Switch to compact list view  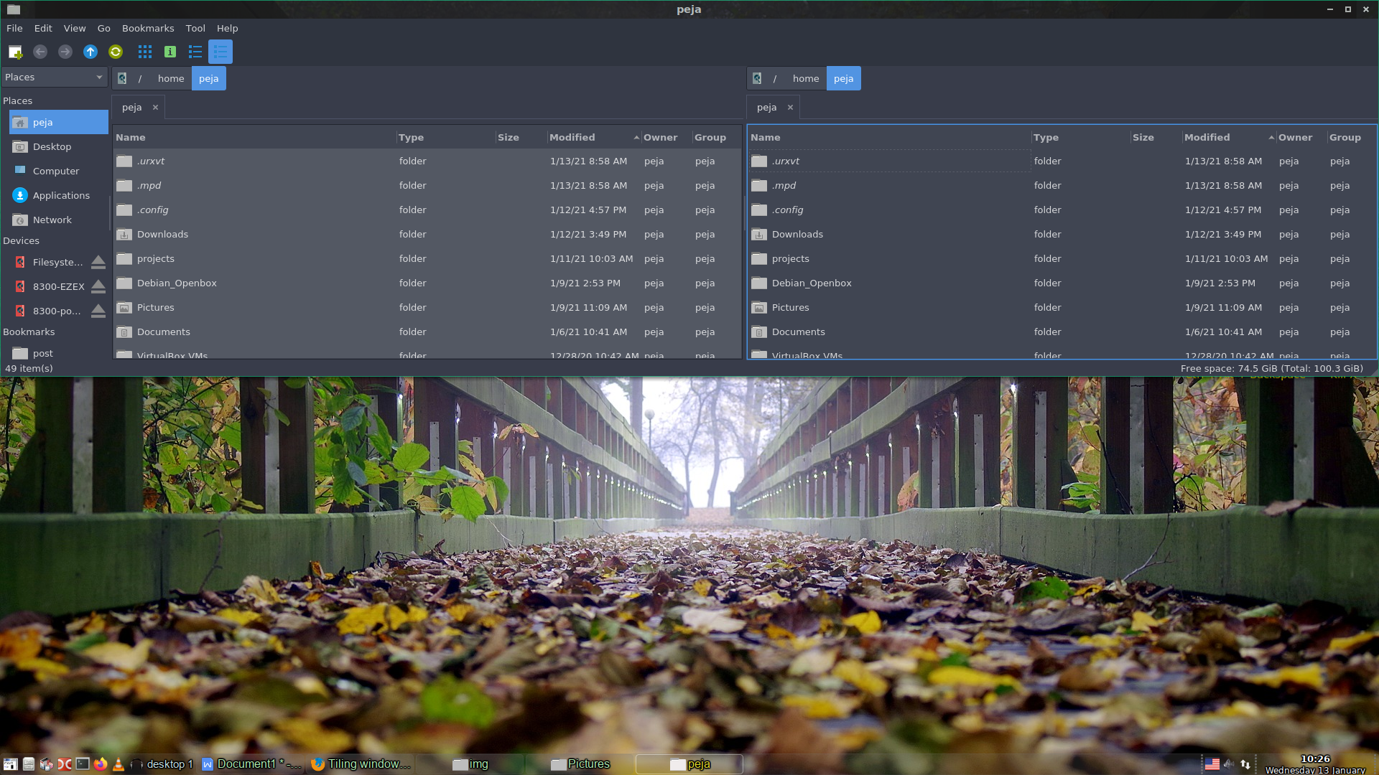pyautogui.click(x=195, y=52)
